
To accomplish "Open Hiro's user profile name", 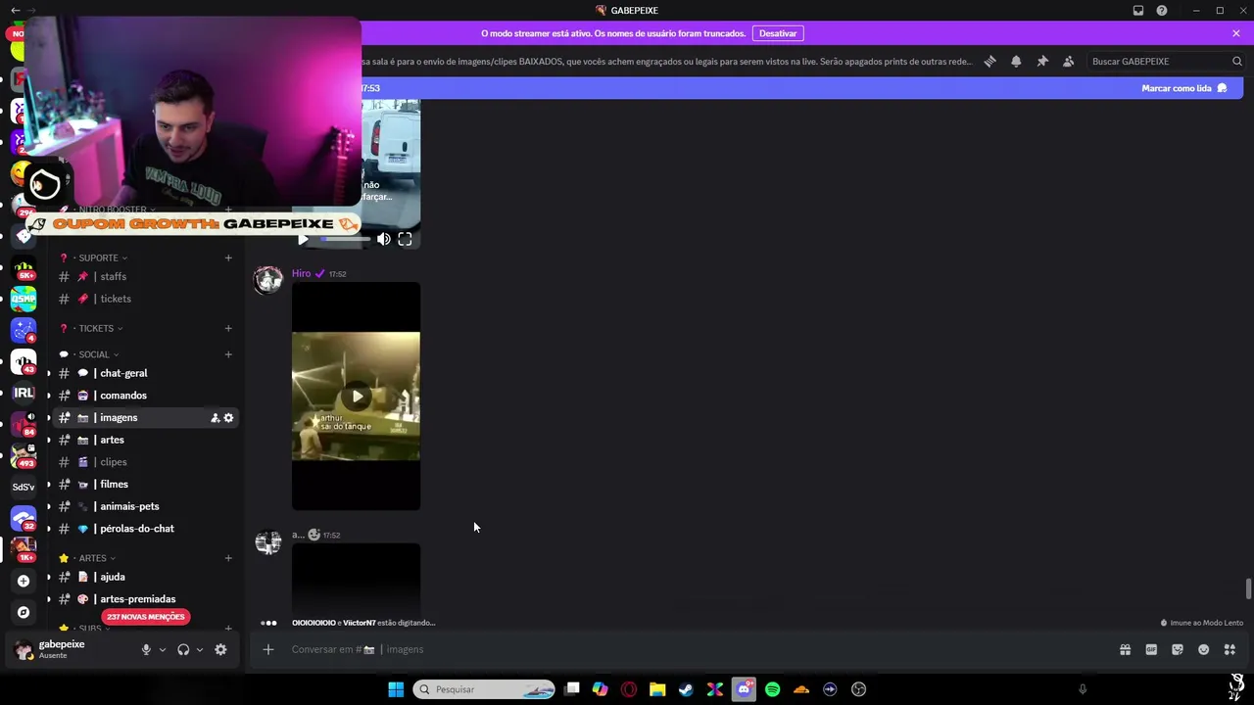I will coord(301,274).
